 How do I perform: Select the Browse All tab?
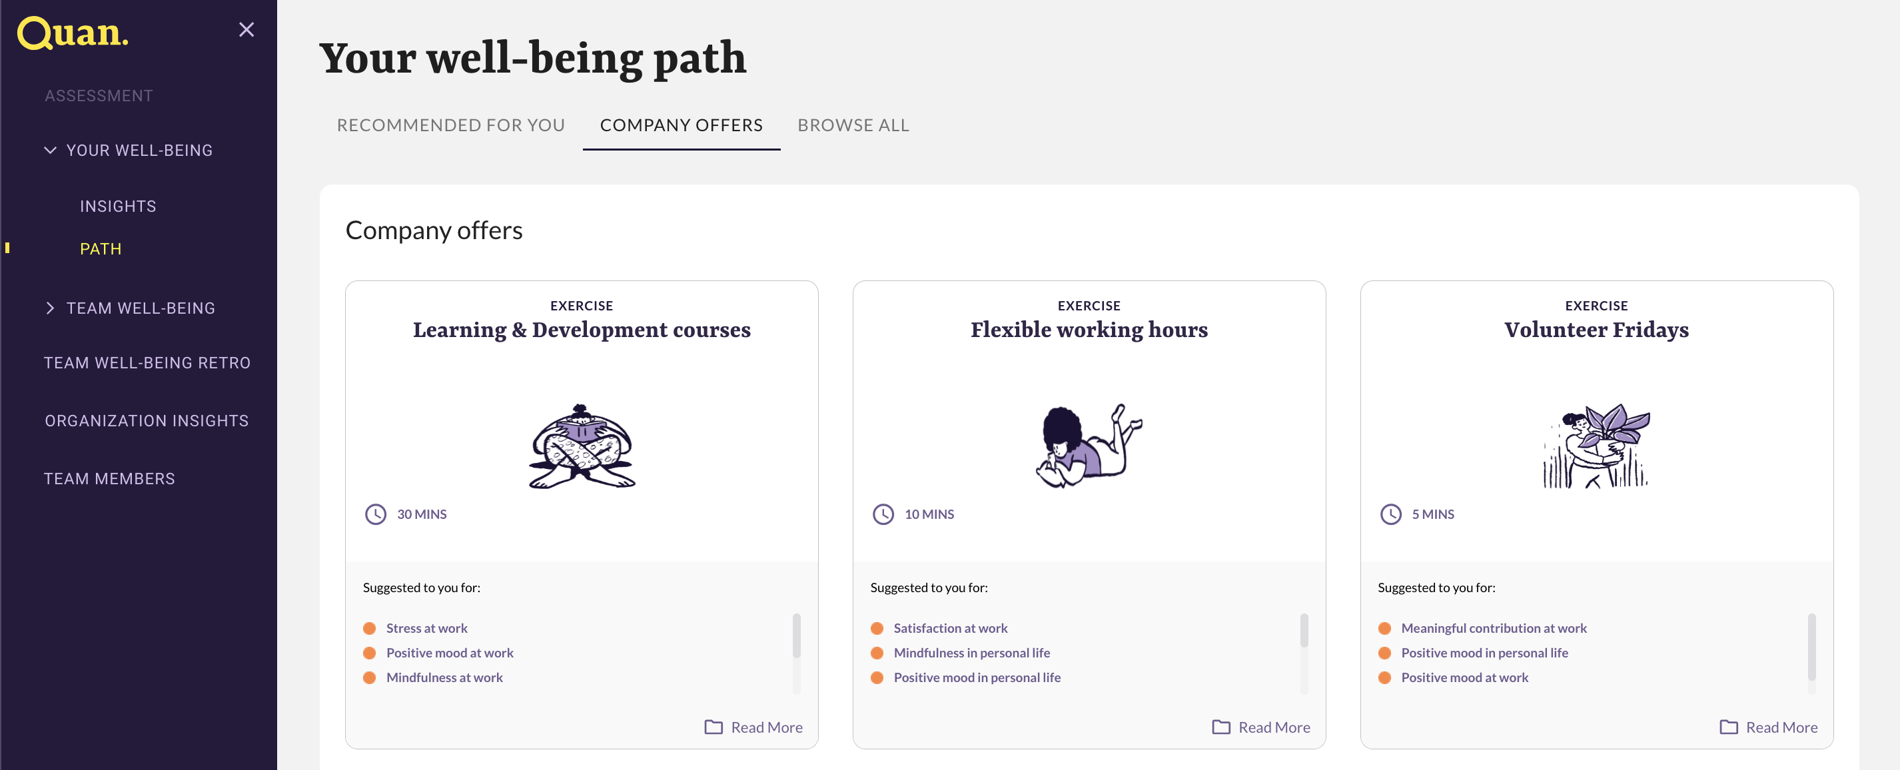(852, 125)
